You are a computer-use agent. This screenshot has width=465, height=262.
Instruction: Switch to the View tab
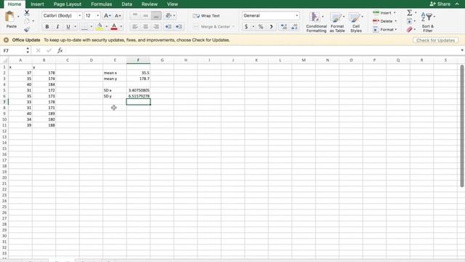172,4
